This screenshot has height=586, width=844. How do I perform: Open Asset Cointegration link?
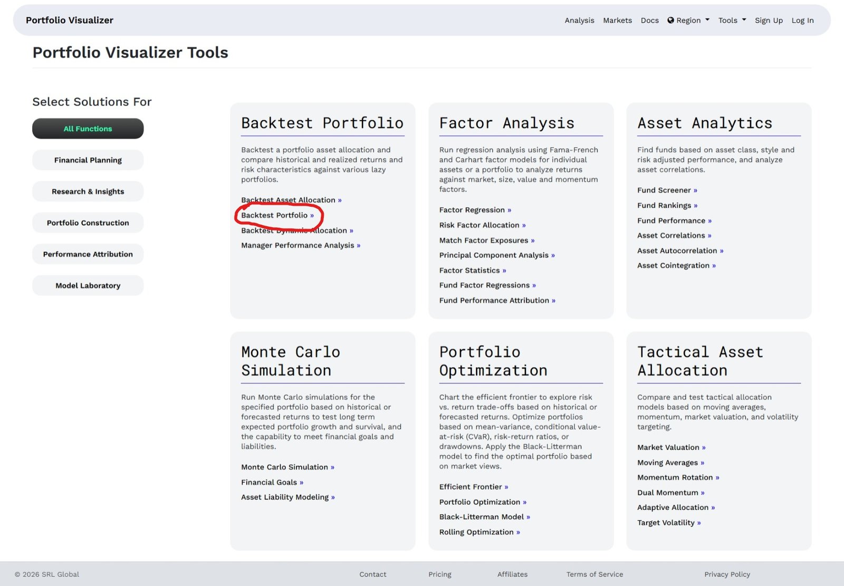[676, 266]
